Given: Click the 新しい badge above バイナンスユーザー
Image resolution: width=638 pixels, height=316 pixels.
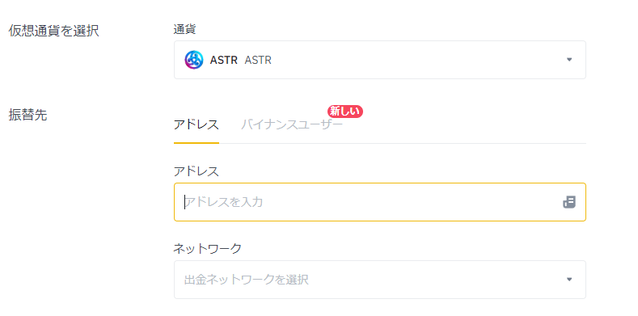Looking at the screenshot, I should [345, 112].
